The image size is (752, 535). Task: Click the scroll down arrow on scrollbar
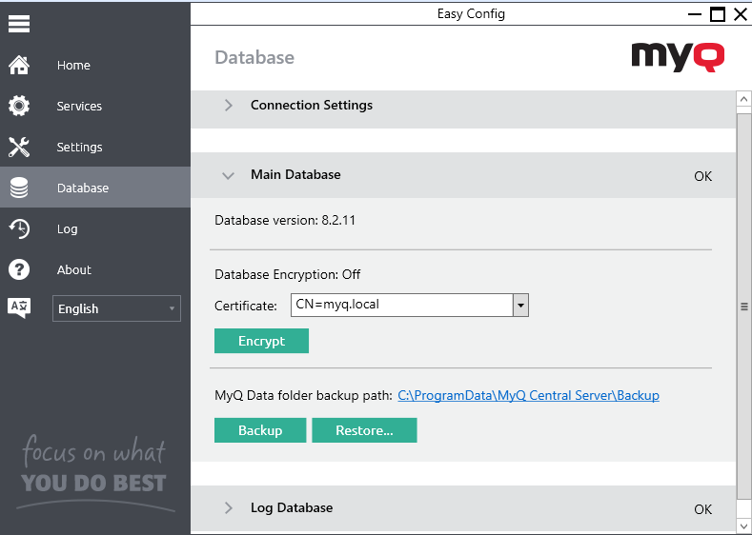743,525
